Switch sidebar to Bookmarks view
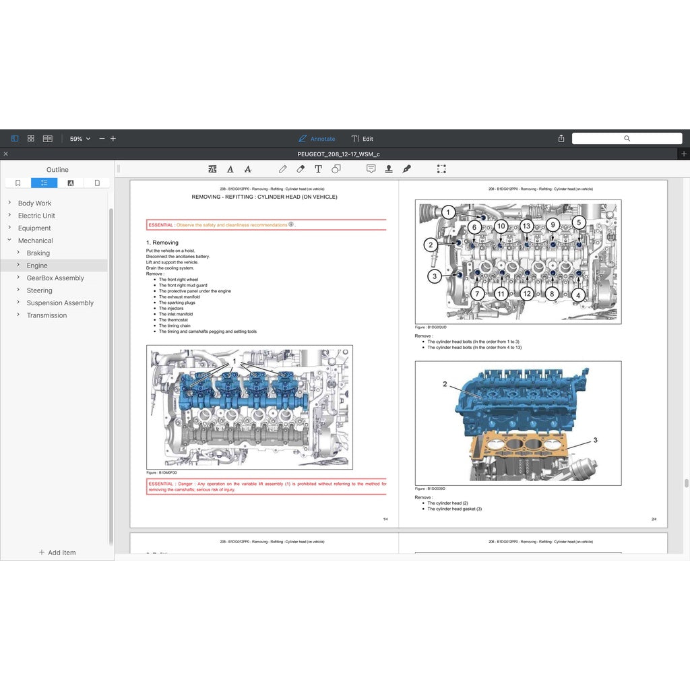The height and width of the screenshot is (690, 690). coord(18,183)
